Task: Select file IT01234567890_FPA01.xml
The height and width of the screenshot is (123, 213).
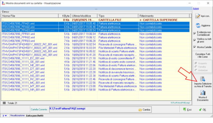Action: click(96, 23)
